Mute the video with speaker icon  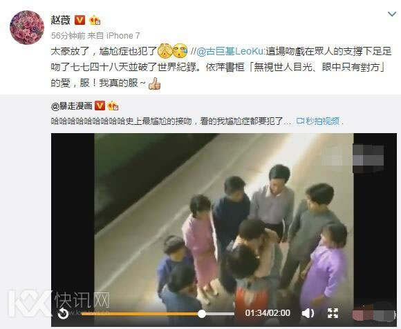pyautogui.click(x=308, y=313)
